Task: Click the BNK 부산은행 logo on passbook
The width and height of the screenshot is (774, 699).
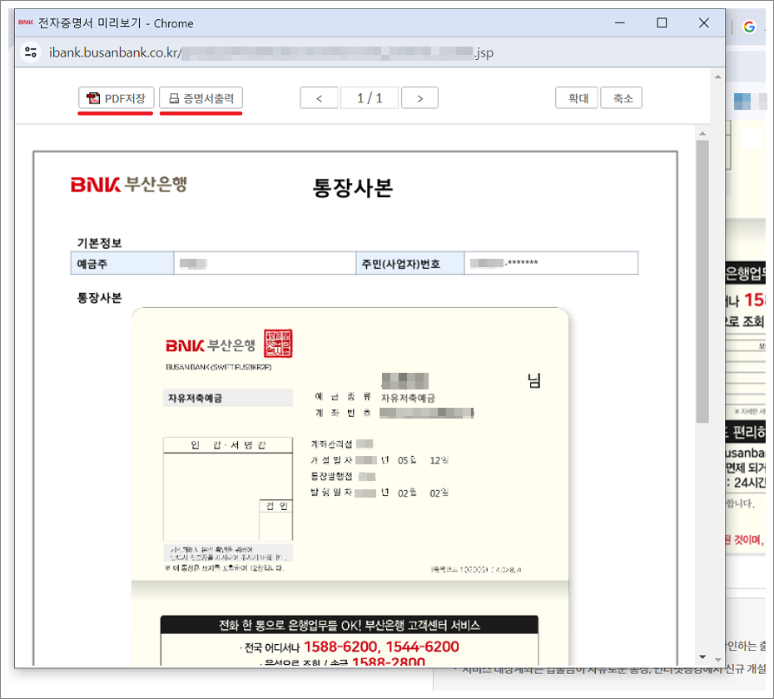Action: (x=211, y=345)
